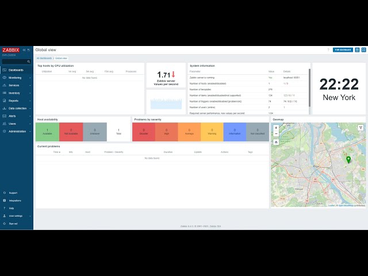368x276 pixels.
Task: Click the High severity tile
Action: tap(166, 132)
